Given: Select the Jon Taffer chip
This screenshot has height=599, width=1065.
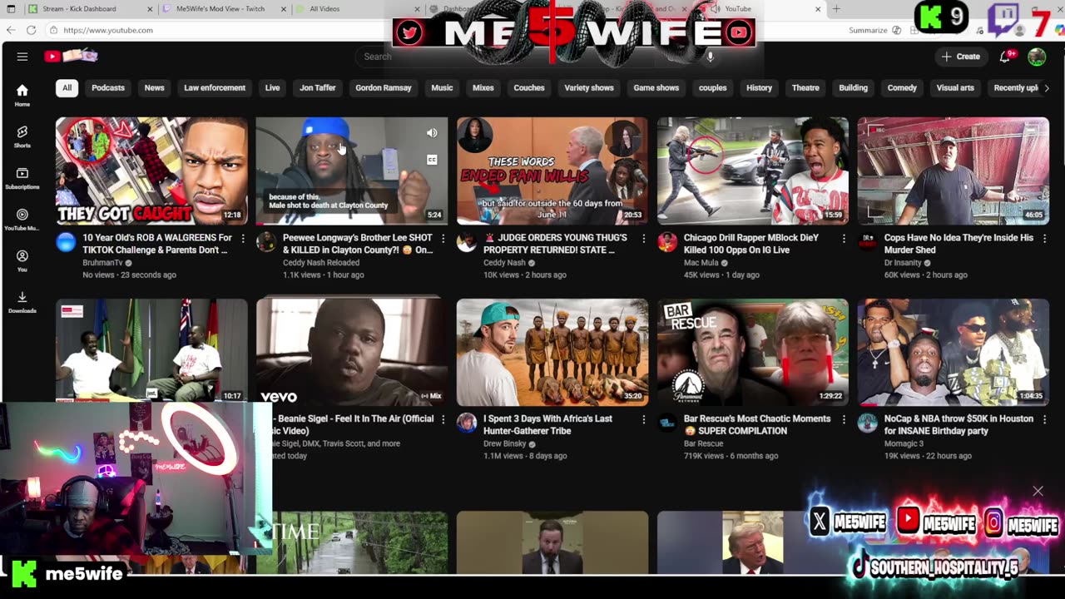Looking at the screenshot, I should [x=317, y=88].
